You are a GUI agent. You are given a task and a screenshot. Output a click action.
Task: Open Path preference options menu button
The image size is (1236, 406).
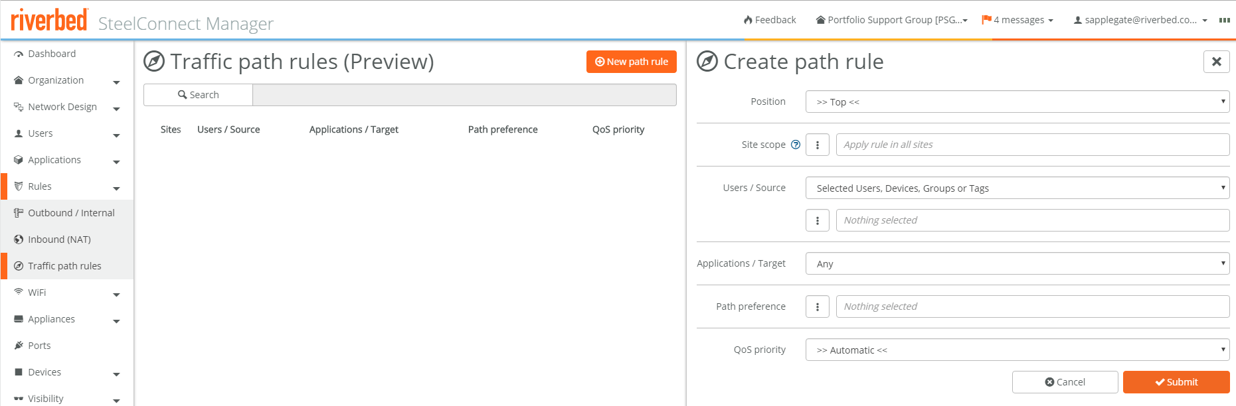(x=818, y=306)
